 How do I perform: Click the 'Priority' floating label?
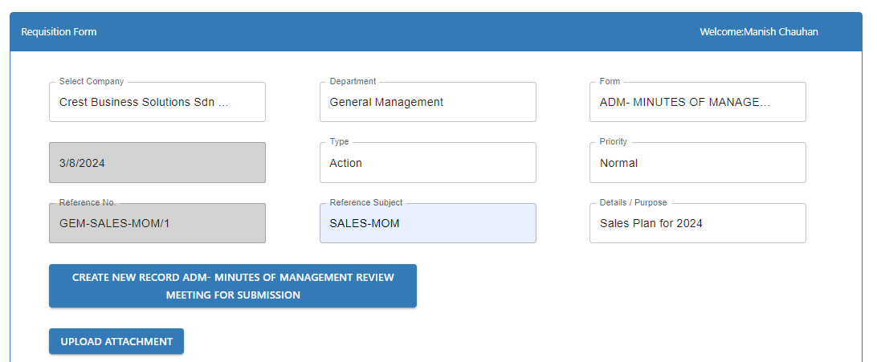click(x=613, y=142)
